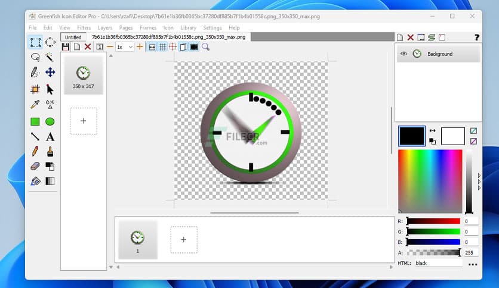Choose the Pencil drawing tool
Screen dimensions: 499x288
[35, 151]
